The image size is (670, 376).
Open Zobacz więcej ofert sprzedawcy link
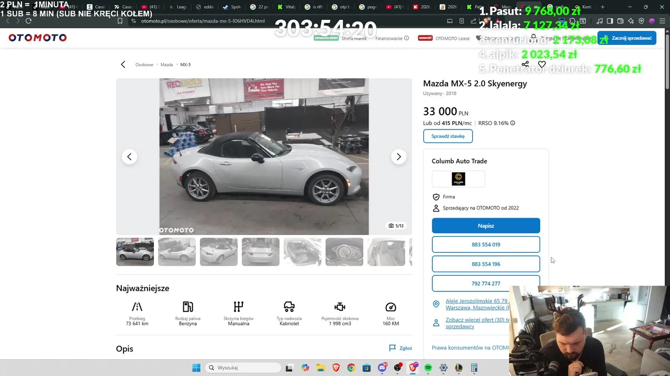tap(477, 323)
